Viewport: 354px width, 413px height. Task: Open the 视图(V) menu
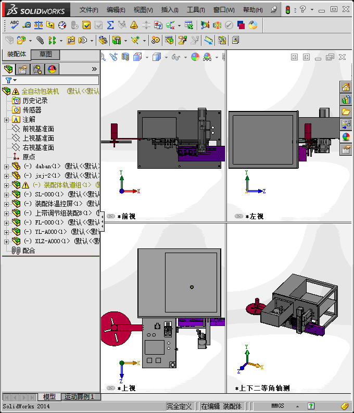tap(143, 10)
